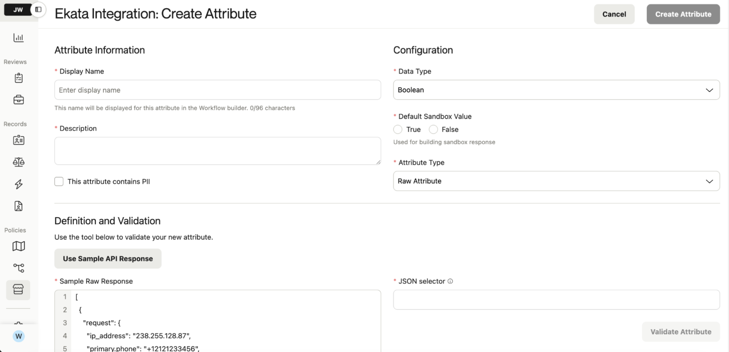This screenshot has height=352, width=729.
Task: Click the Create Attribute button
Action: 683,14
